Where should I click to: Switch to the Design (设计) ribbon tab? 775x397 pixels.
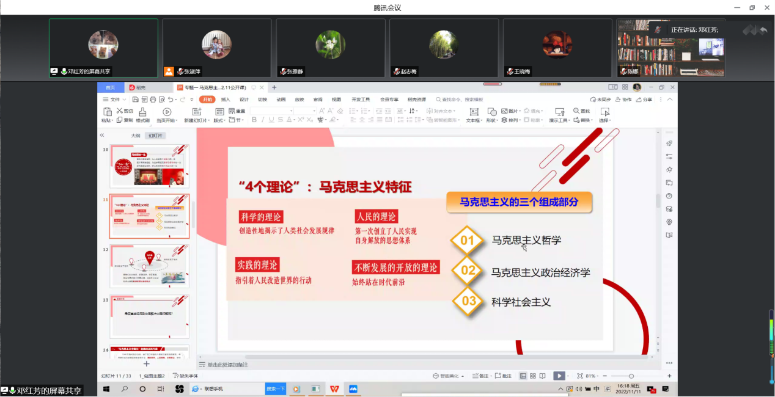coord(244,100)
